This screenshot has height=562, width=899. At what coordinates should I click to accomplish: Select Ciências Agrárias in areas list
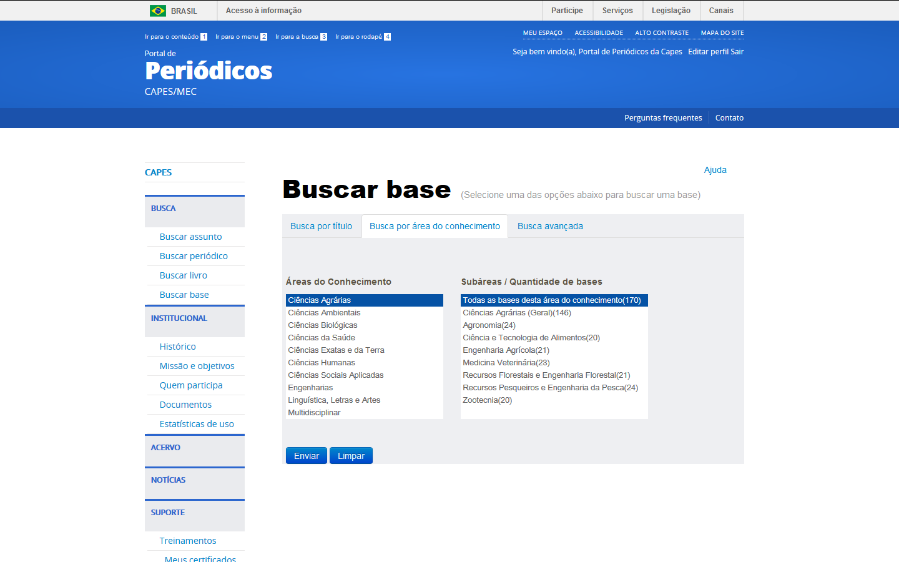click(365, 300)
